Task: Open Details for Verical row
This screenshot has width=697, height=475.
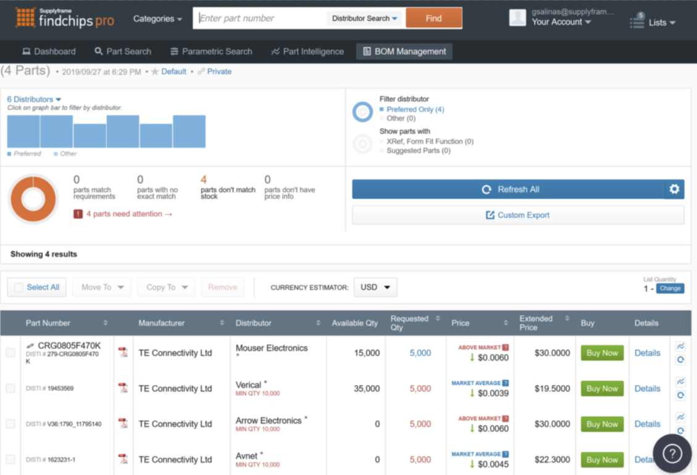Action: point(647,389)
